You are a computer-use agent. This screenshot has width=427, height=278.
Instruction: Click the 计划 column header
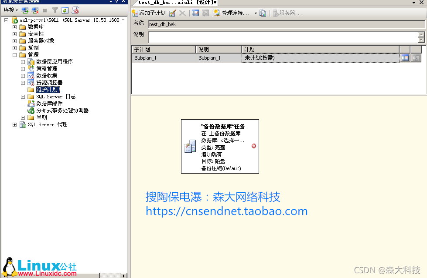320,50
